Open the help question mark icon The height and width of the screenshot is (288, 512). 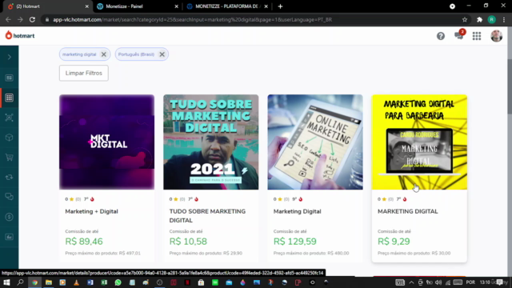[441, 36]
